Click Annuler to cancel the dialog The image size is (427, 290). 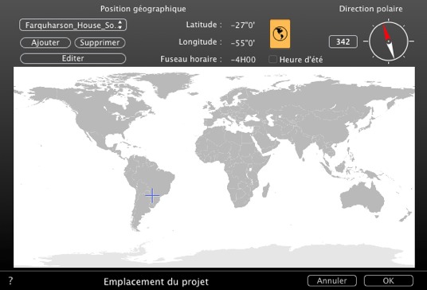[x=332, y=280]
